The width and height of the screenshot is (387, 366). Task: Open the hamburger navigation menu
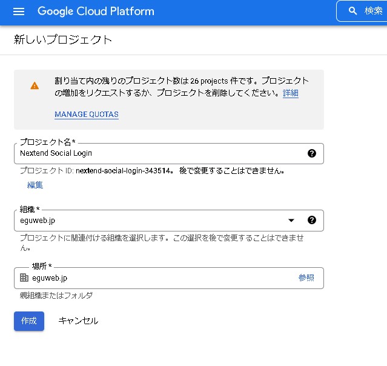point(18,12)
